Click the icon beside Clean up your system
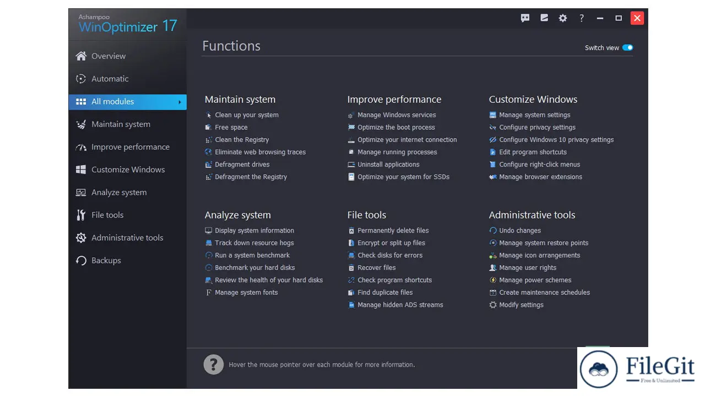 [x=209, y=115]
